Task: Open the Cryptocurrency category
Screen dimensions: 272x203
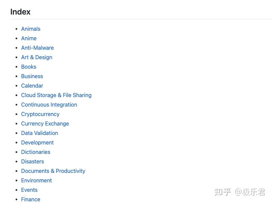Action: [x=40, y=114]
